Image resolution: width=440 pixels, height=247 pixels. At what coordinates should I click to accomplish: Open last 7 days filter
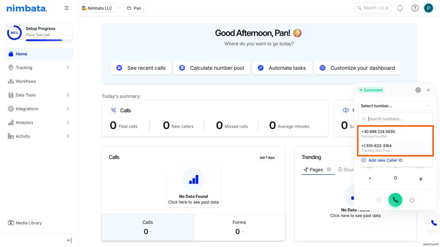click(x=267, y=158)
